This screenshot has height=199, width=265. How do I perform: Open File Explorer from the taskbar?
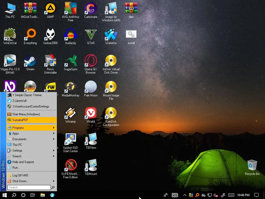coord(43,195)
